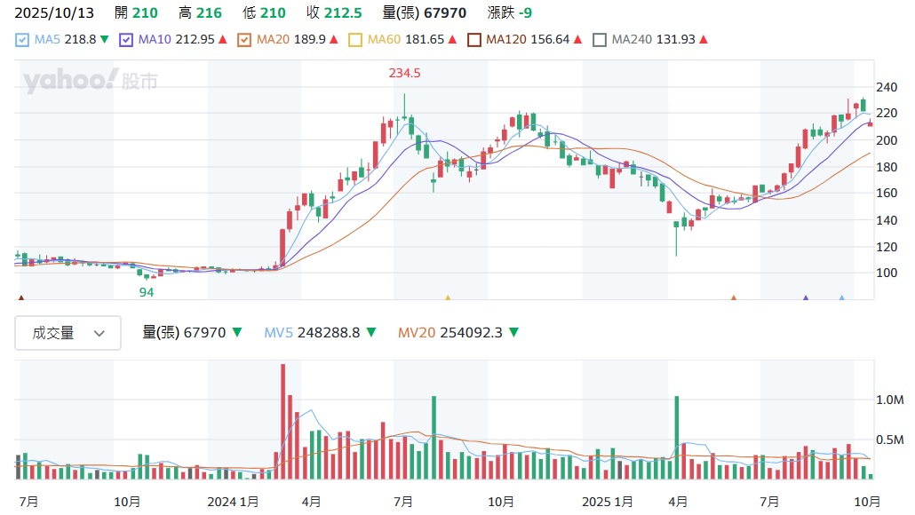Toggle the MA120 checkbox on
The width and height of the screenshot is (915, 515).
(x=474, y=40)
